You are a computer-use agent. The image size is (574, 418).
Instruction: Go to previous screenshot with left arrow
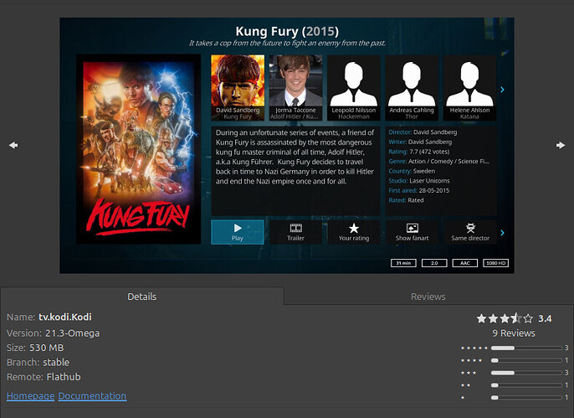click(x=13, y=145)
